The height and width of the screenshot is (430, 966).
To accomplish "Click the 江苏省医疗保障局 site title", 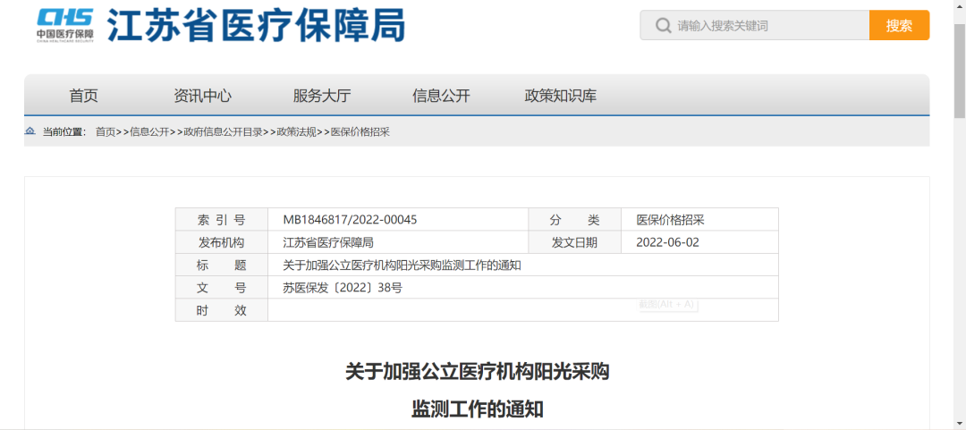I will coord(256,25).
